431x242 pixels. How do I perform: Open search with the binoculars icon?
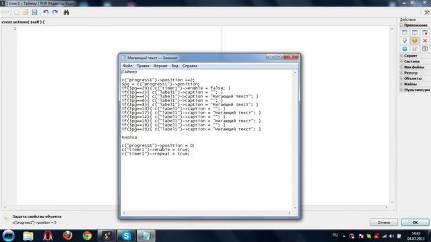coord(66,12)
